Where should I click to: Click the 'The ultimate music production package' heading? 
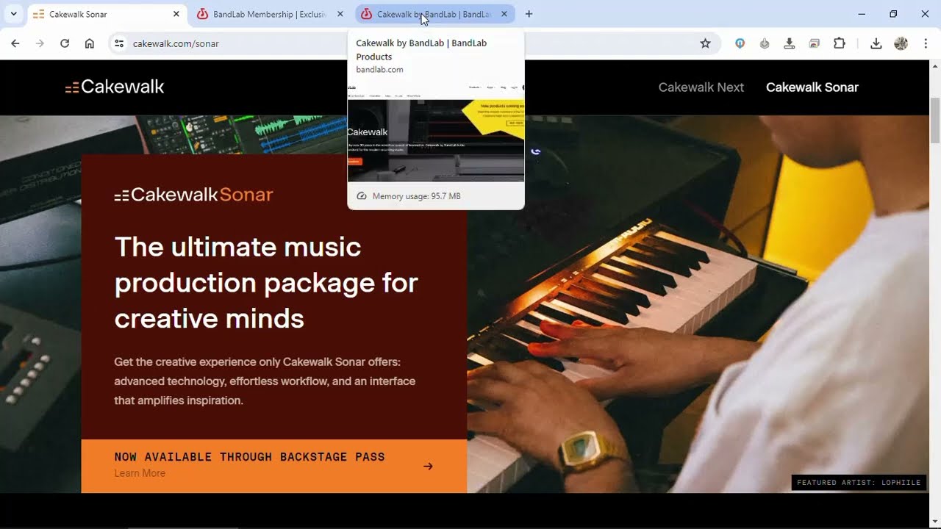[266, 282]
